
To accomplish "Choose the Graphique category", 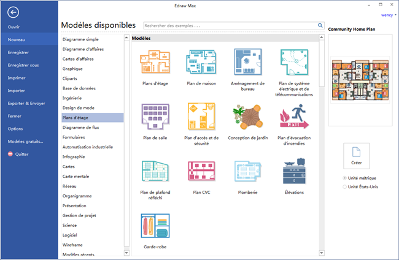I will [x=72, y=69].
